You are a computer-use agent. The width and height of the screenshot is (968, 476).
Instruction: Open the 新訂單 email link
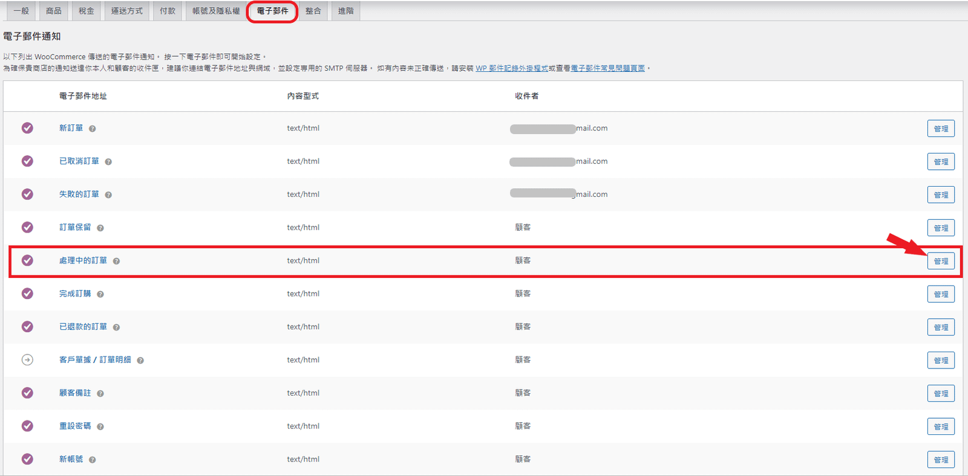coord(71,128)
